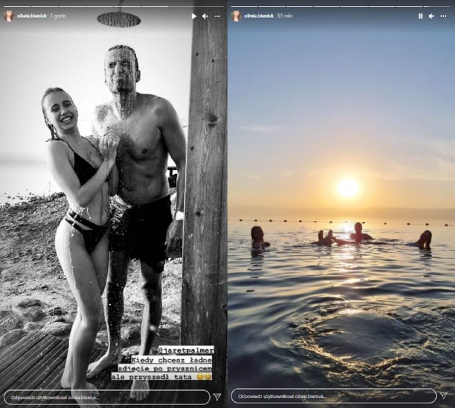This screenshot has height=408, width=455.
Task: Jump to first progress segment on right story
Action: [243, 6]
